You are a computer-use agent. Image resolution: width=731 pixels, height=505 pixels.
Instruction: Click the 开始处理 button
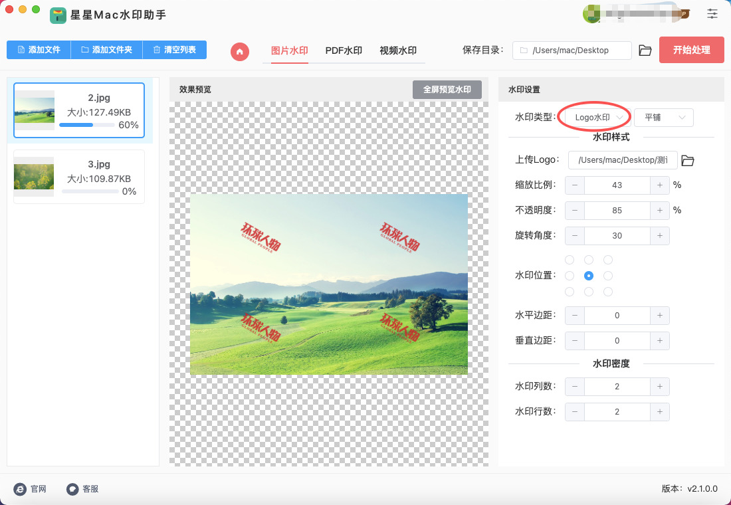[x=691, y=50]
